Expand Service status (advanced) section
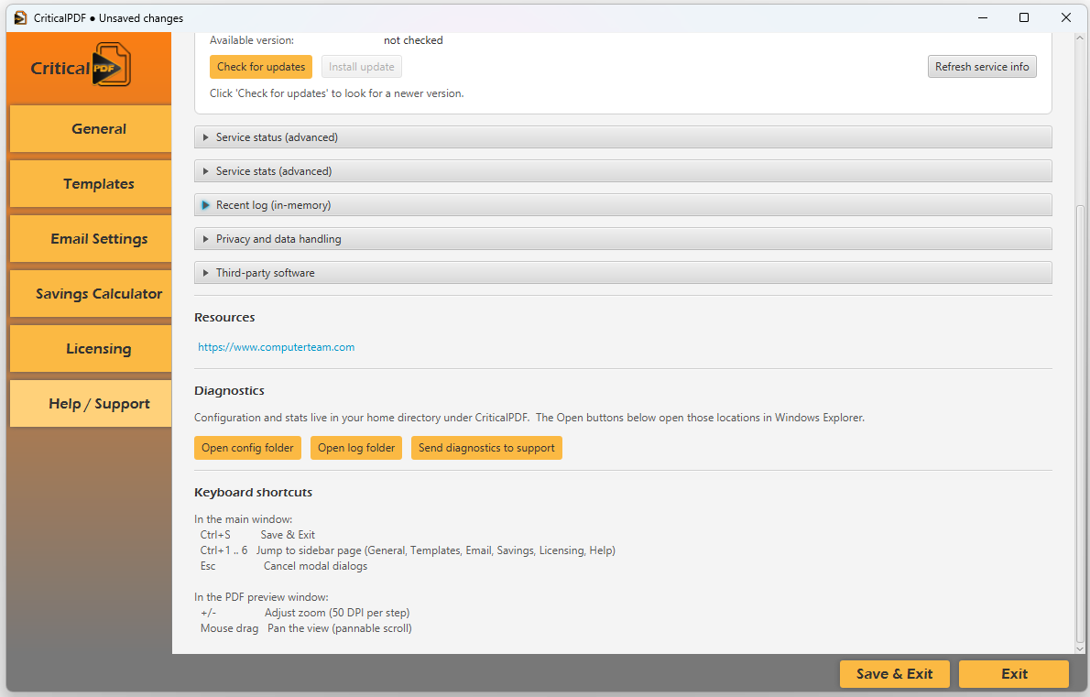1090x697 pixels. (x=623, y=136)
